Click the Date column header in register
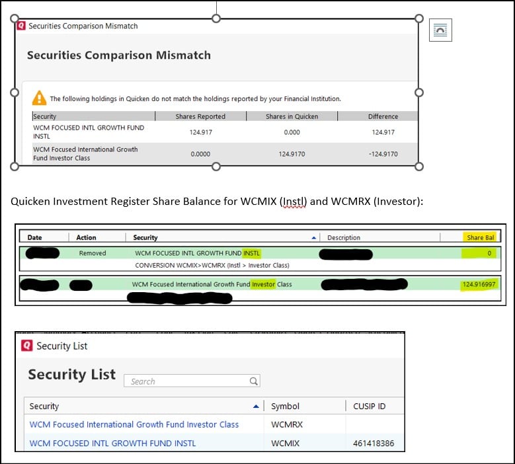 pyautogui.click(x=34, y=237)
